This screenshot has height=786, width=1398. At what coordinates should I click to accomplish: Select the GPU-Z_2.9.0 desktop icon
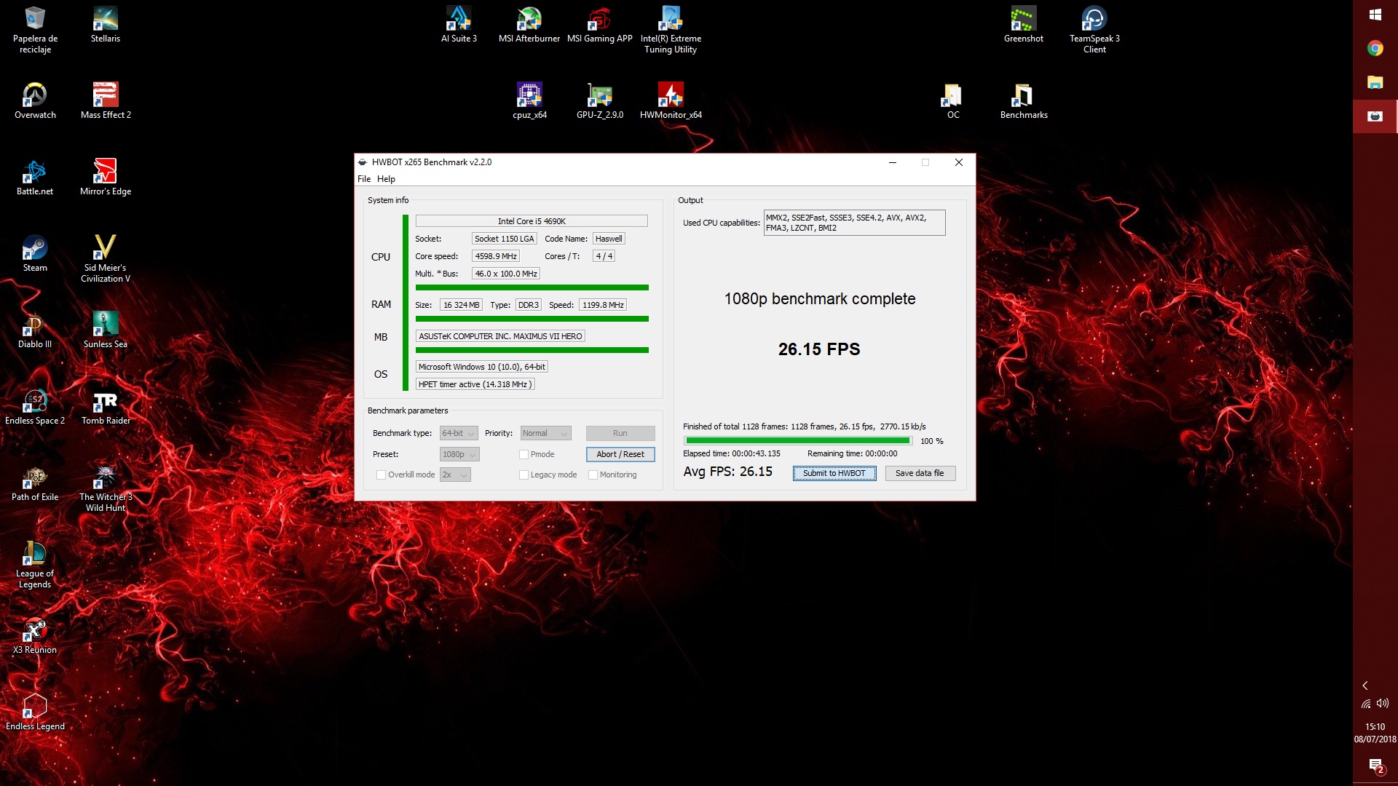point(600,101)
